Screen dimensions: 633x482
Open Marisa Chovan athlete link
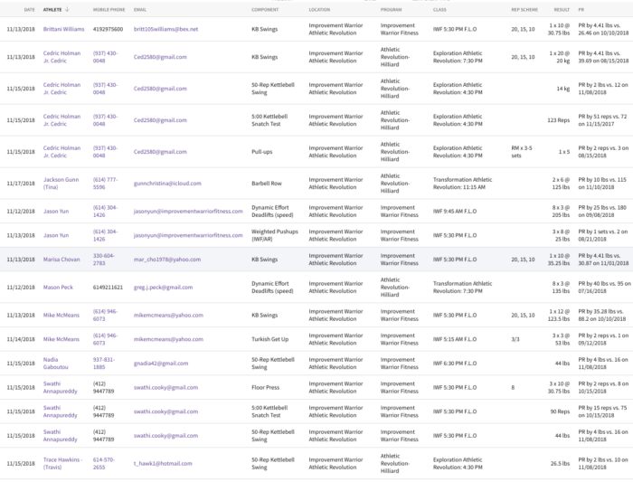pyautogui.click(x=61, y=260)
